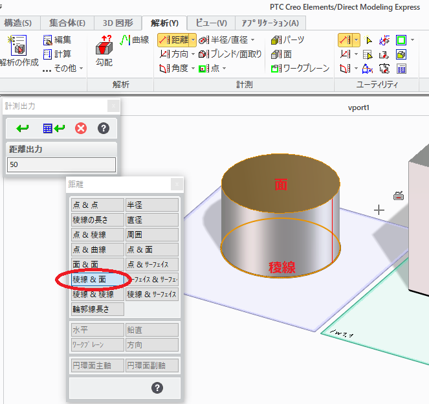Click the table grid utility icon

pyautogui.click(x=401, y=69)
